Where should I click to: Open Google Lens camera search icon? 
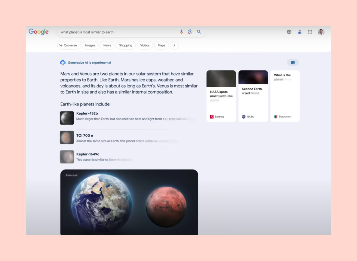[190, 32]
